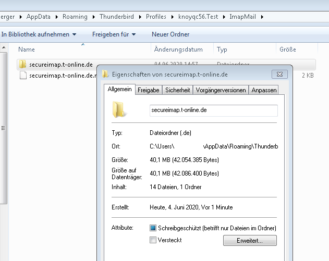The width and height of the screenshot is (329, 261).
Task: Expand arrow after AppData breadcrumb
Action: (x=57, y=17)
